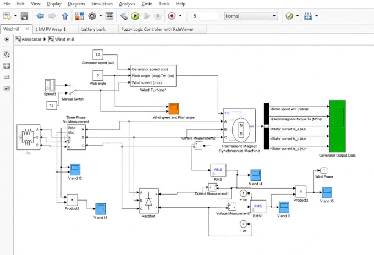This screenshot has width=374, height=255.
Task: Click the blue Back arrow
Action: click(x=40, y=16)
